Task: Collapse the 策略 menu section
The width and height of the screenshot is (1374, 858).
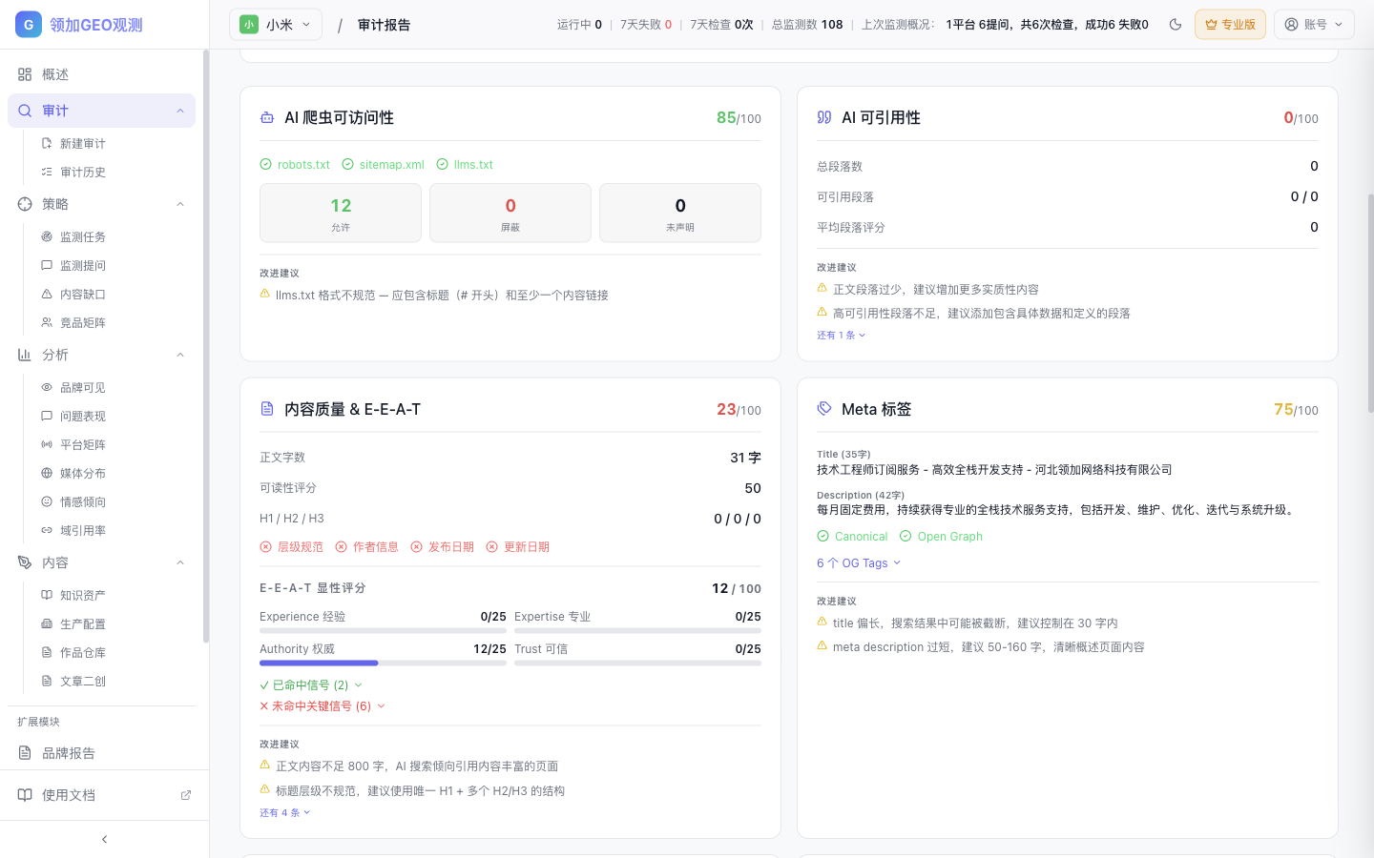Action: (x=180, y=204)
